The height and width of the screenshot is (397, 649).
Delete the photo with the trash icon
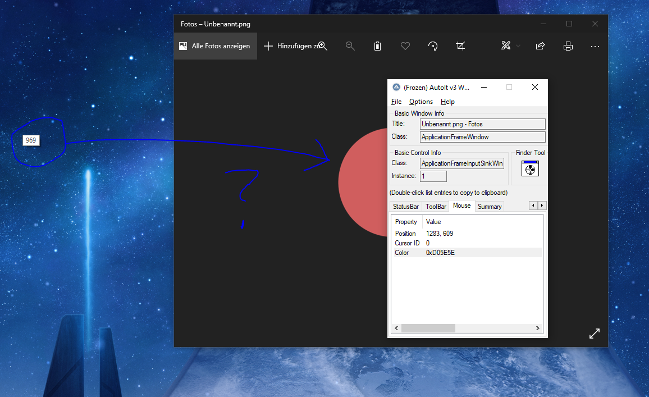pyautogui.click(x=377, y=46)
